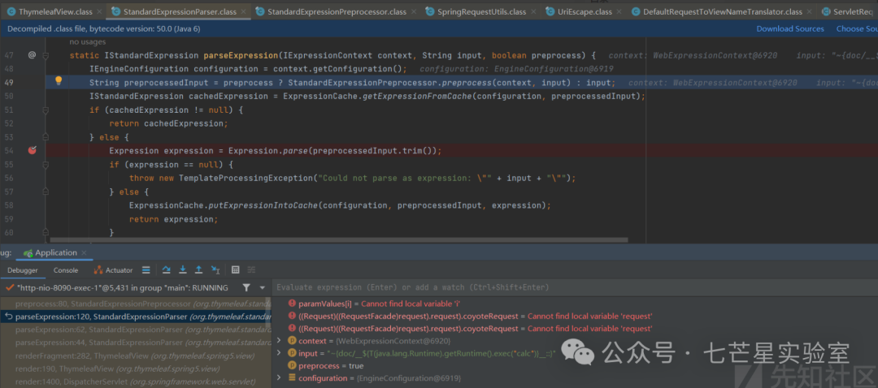Click the Step Out debugger icon
This screenshot has width=878, height=388.
198,270
